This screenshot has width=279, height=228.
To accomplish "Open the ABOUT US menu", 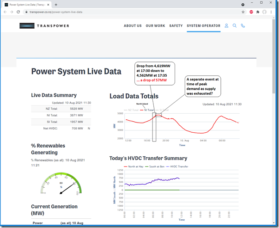I will (133, 26).
